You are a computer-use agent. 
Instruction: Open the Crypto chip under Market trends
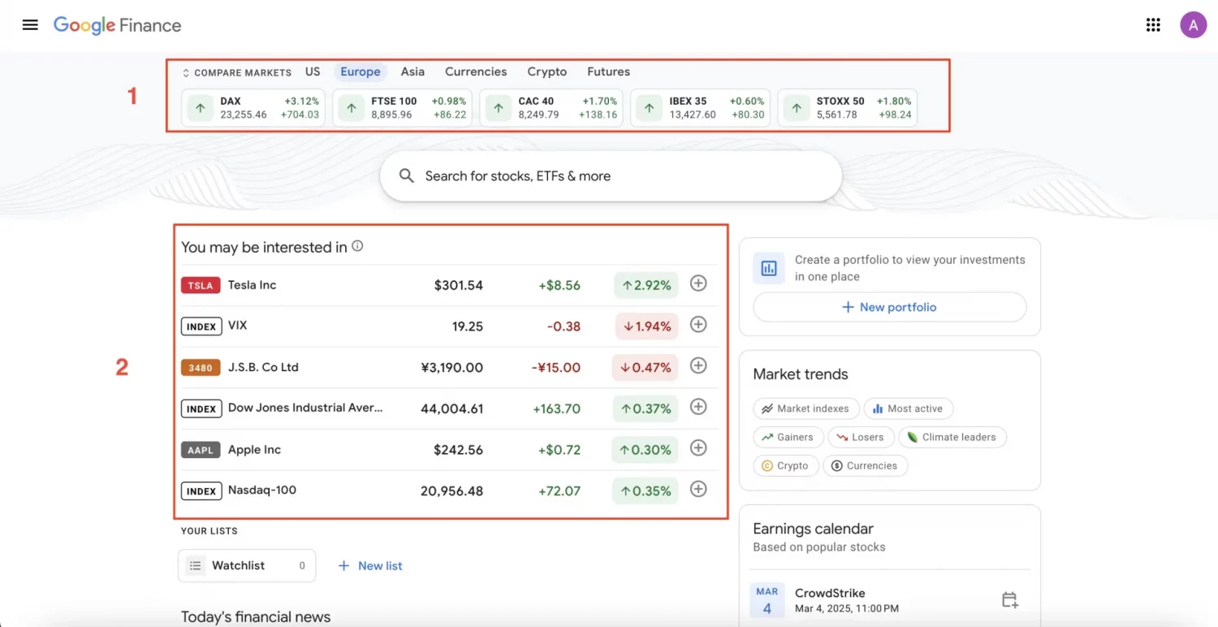[786, 465]
